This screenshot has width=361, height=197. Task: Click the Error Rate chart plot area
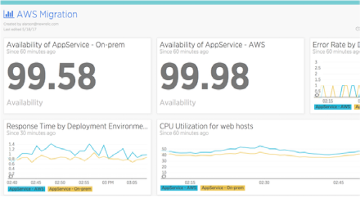point(337,79)
